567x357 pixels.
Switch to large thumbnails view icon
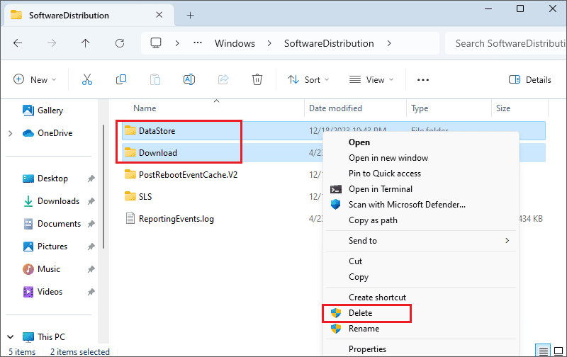pyautogui.click(x=558, y=351)
